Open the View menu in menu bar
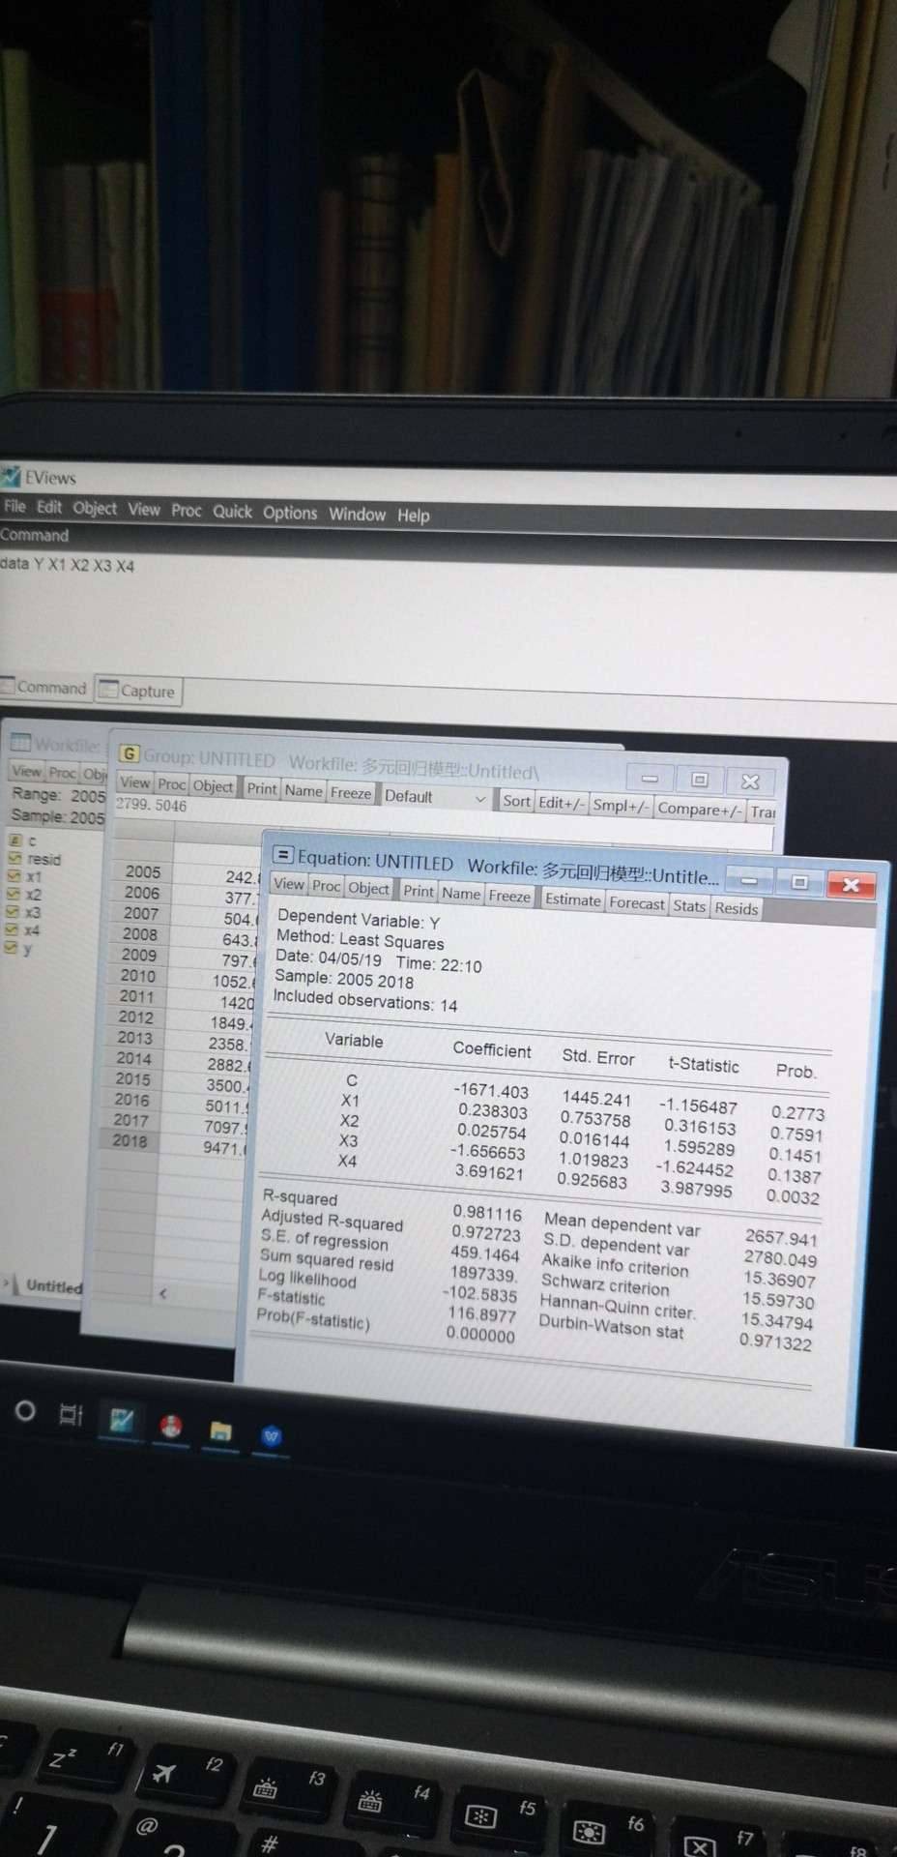 [x=144, y=509]
